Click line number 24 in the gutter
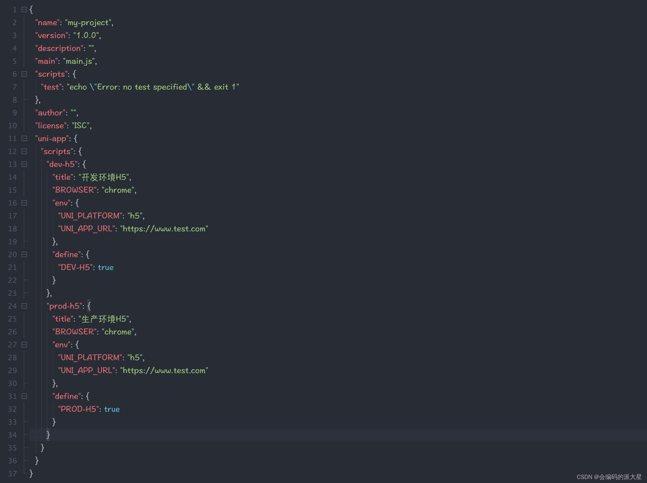The image size is (647, 483). (x=12, y=306)
